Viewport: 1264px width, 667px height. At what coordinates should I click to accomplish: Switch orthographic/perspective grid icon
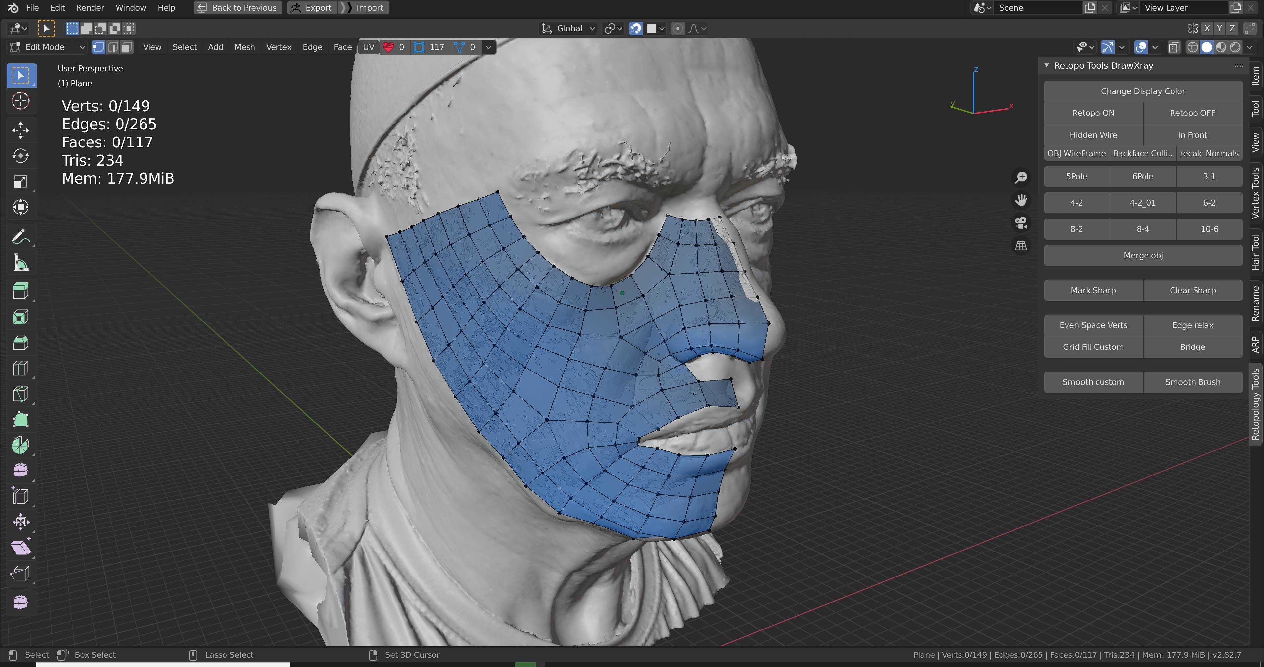1021,246
